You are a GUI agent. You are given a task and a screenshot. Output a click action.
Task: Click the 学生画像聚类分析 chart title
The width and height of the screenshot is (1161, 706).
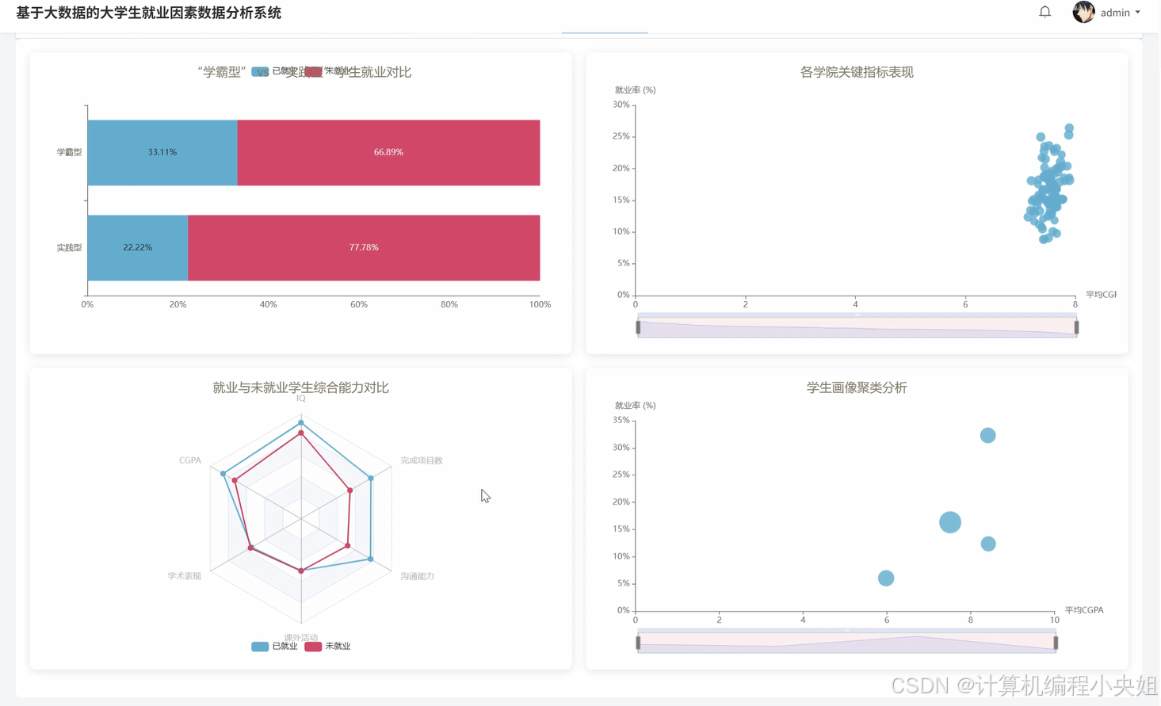click(x=857, y=387)
